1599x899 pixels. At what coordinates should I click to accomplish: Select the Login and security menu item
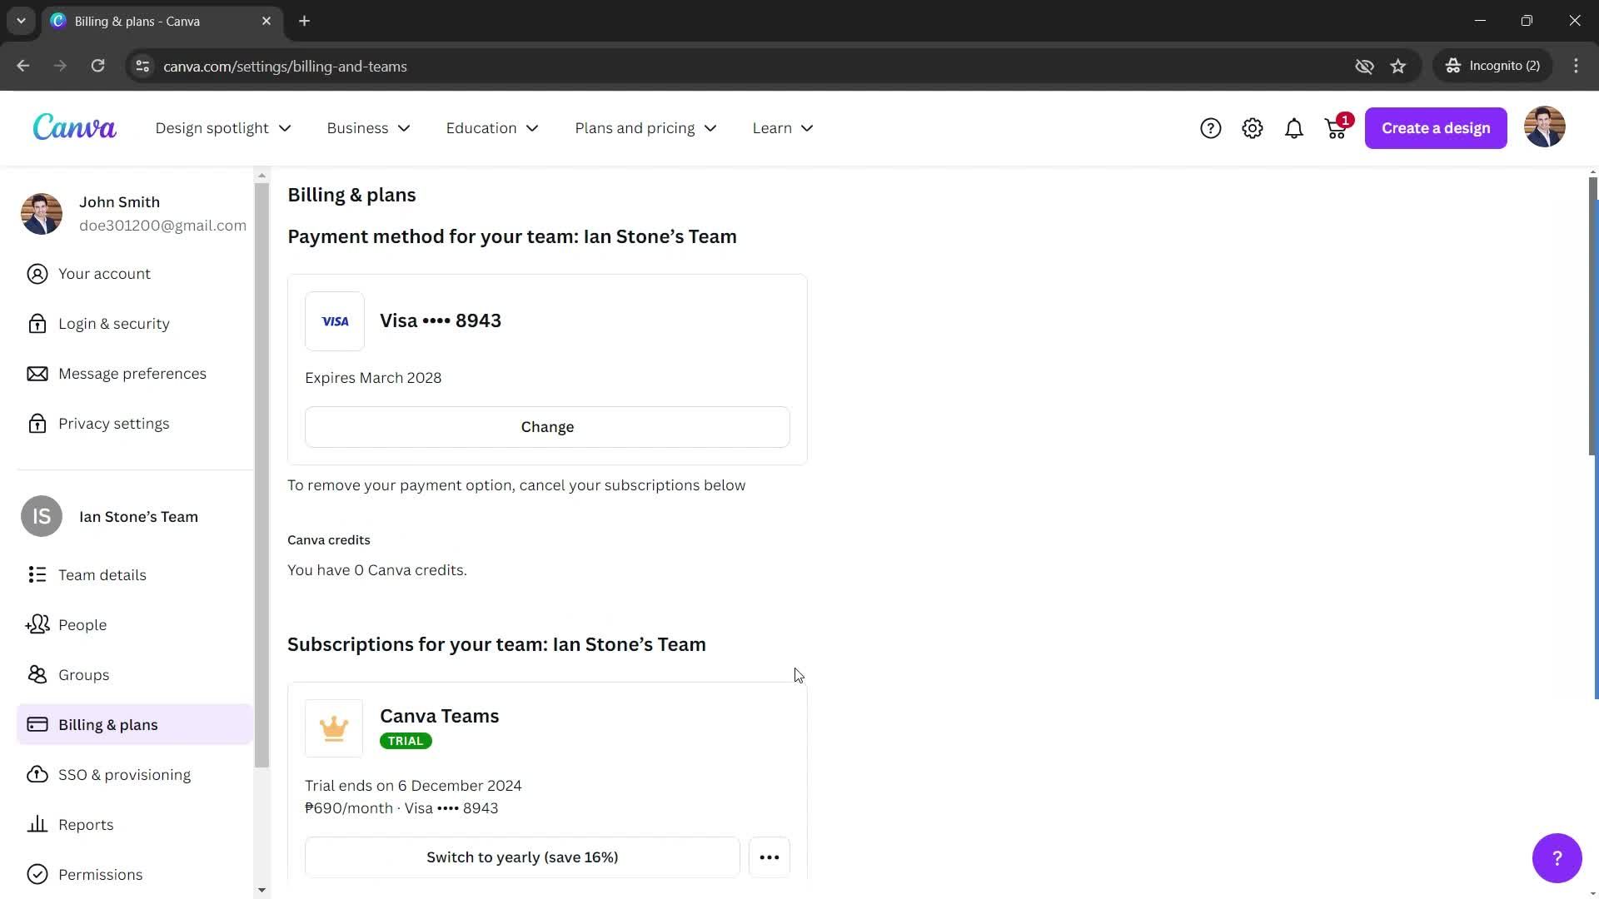114,323
